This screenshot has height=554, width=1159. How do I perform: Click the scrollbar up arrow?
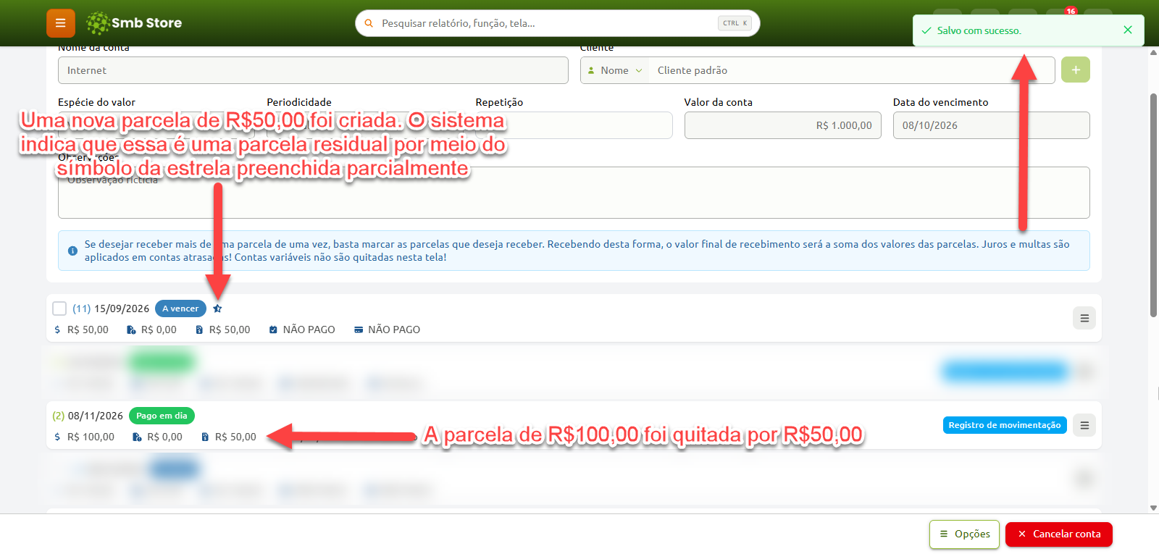click(x=1153, y=52)
